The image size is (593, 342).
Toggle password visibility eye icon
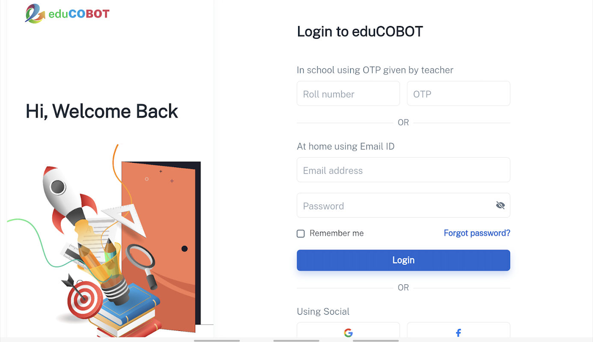click(500, 206)
